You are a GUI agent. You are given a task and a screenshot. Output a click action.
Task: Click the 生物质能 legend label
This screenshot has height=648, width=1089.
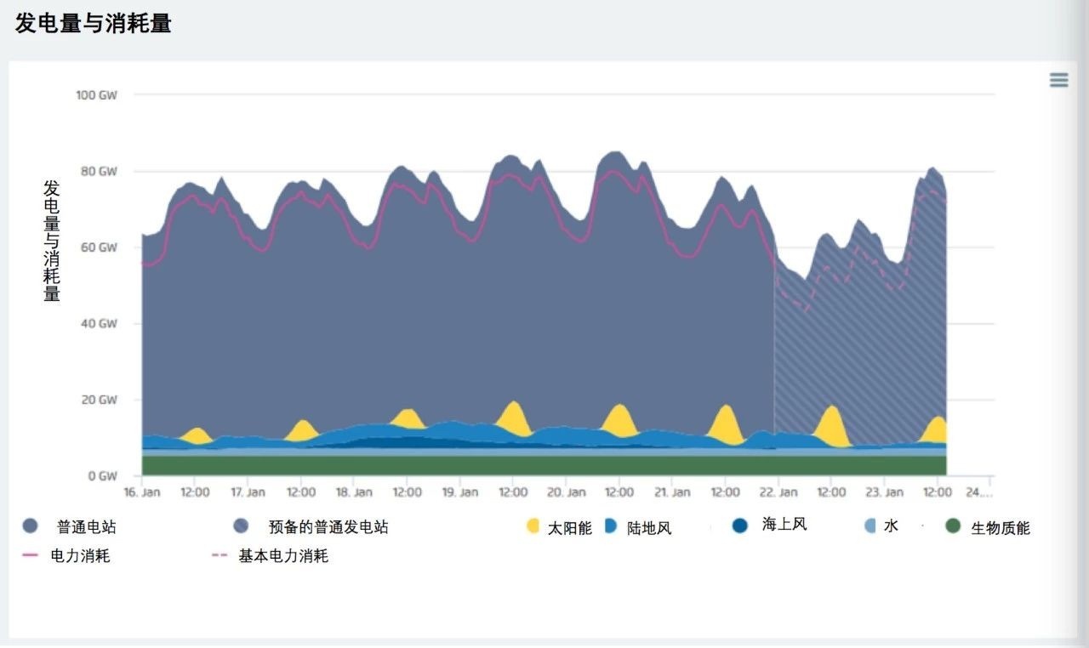point(1001,528)
